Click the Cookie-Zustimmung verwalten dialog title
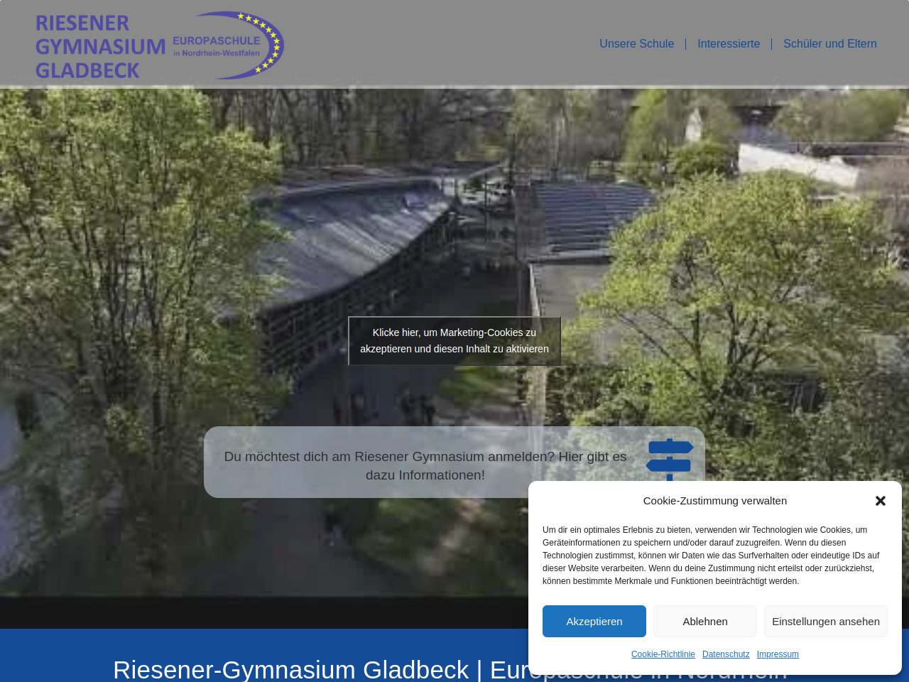 [x=714, y=501]
